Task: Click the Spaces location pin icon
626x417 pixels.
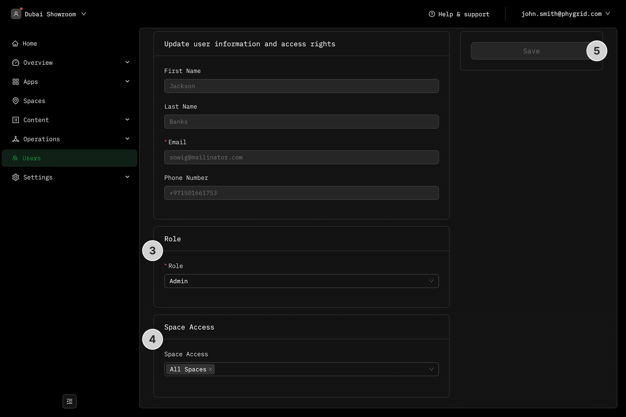Action: (x=16, y=101)
